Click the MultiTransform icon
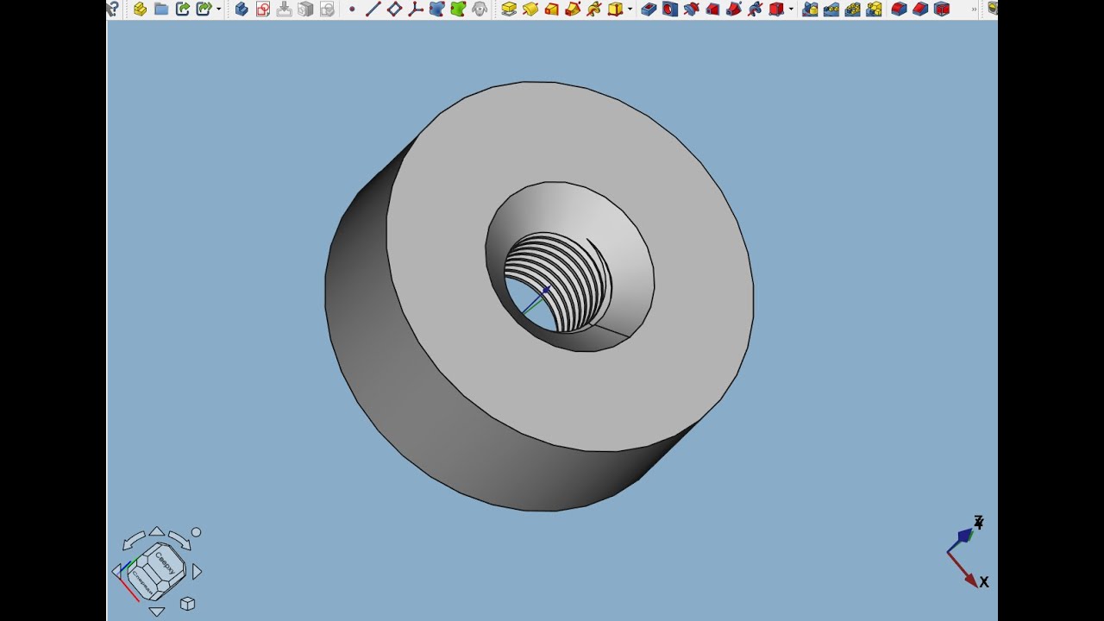Screen dimensions: 1104x621 874,9
